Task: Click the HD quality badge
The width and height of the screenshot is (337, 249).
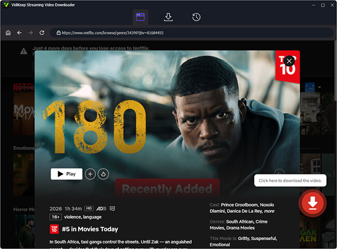Action: click(x=89, y=209)
